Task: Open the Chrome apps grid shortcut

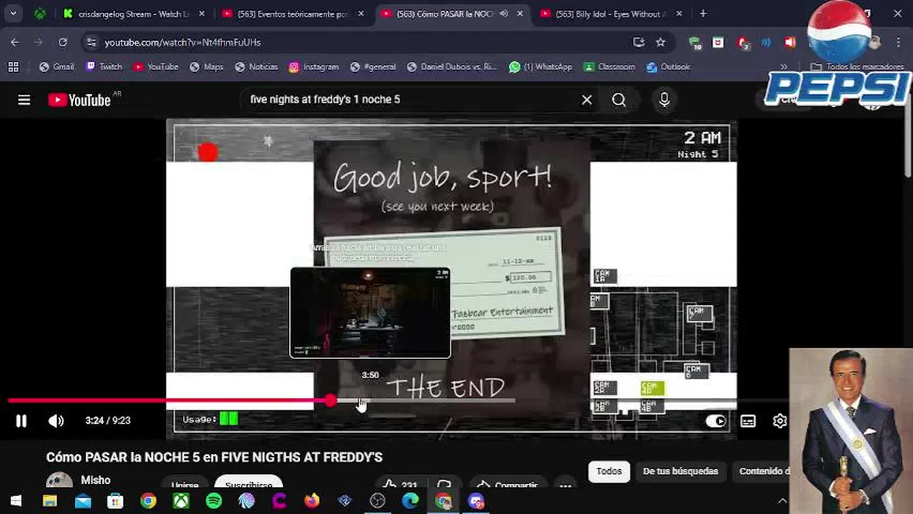Action: 13,66
